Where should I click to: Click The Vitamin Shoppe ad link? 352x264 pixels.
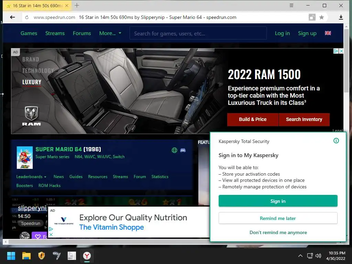[112, 227]
